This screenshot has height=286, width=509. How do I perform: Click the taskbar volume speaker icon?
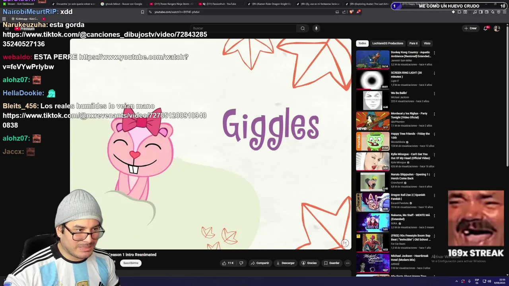coord(489,281)
